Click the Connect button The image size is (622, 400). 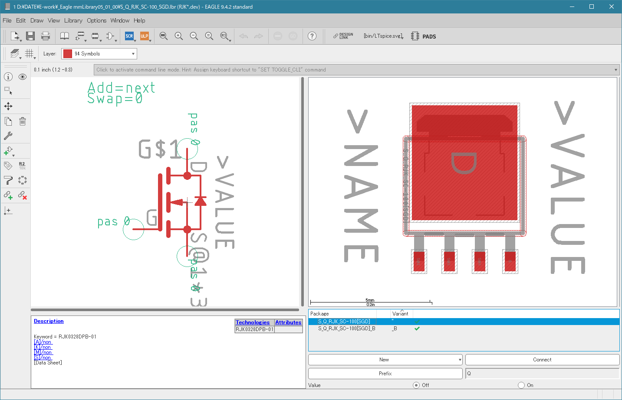tap(542, 360)
